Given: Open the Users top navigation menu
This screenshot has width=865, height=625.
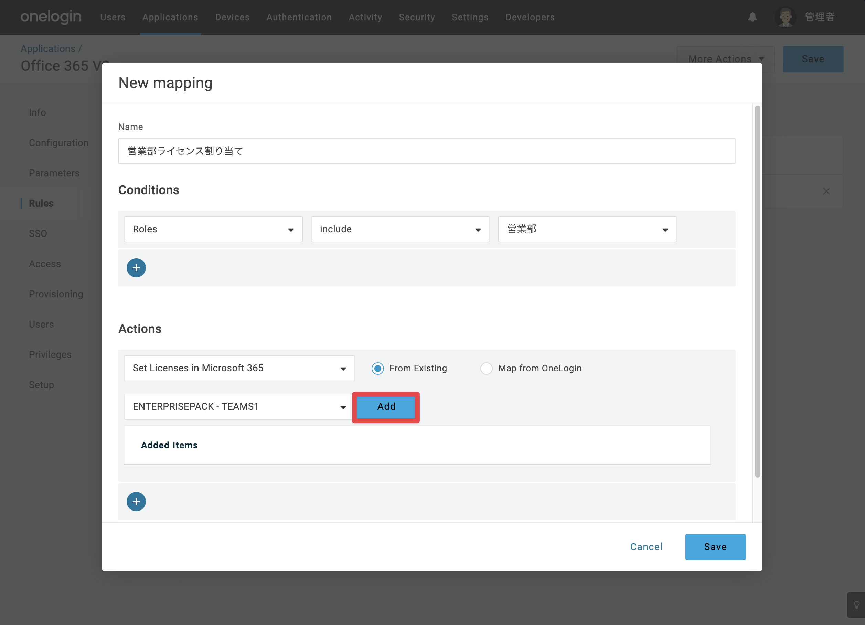Looking at the screenshot, I should (x=113, y=17).
